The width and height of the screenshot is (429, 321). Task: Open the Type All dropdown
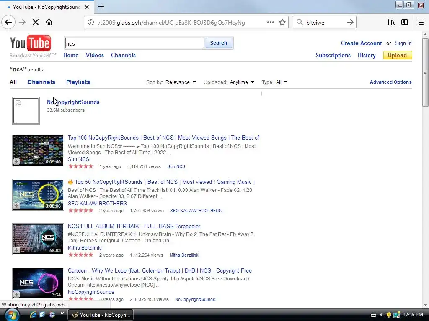282,82
